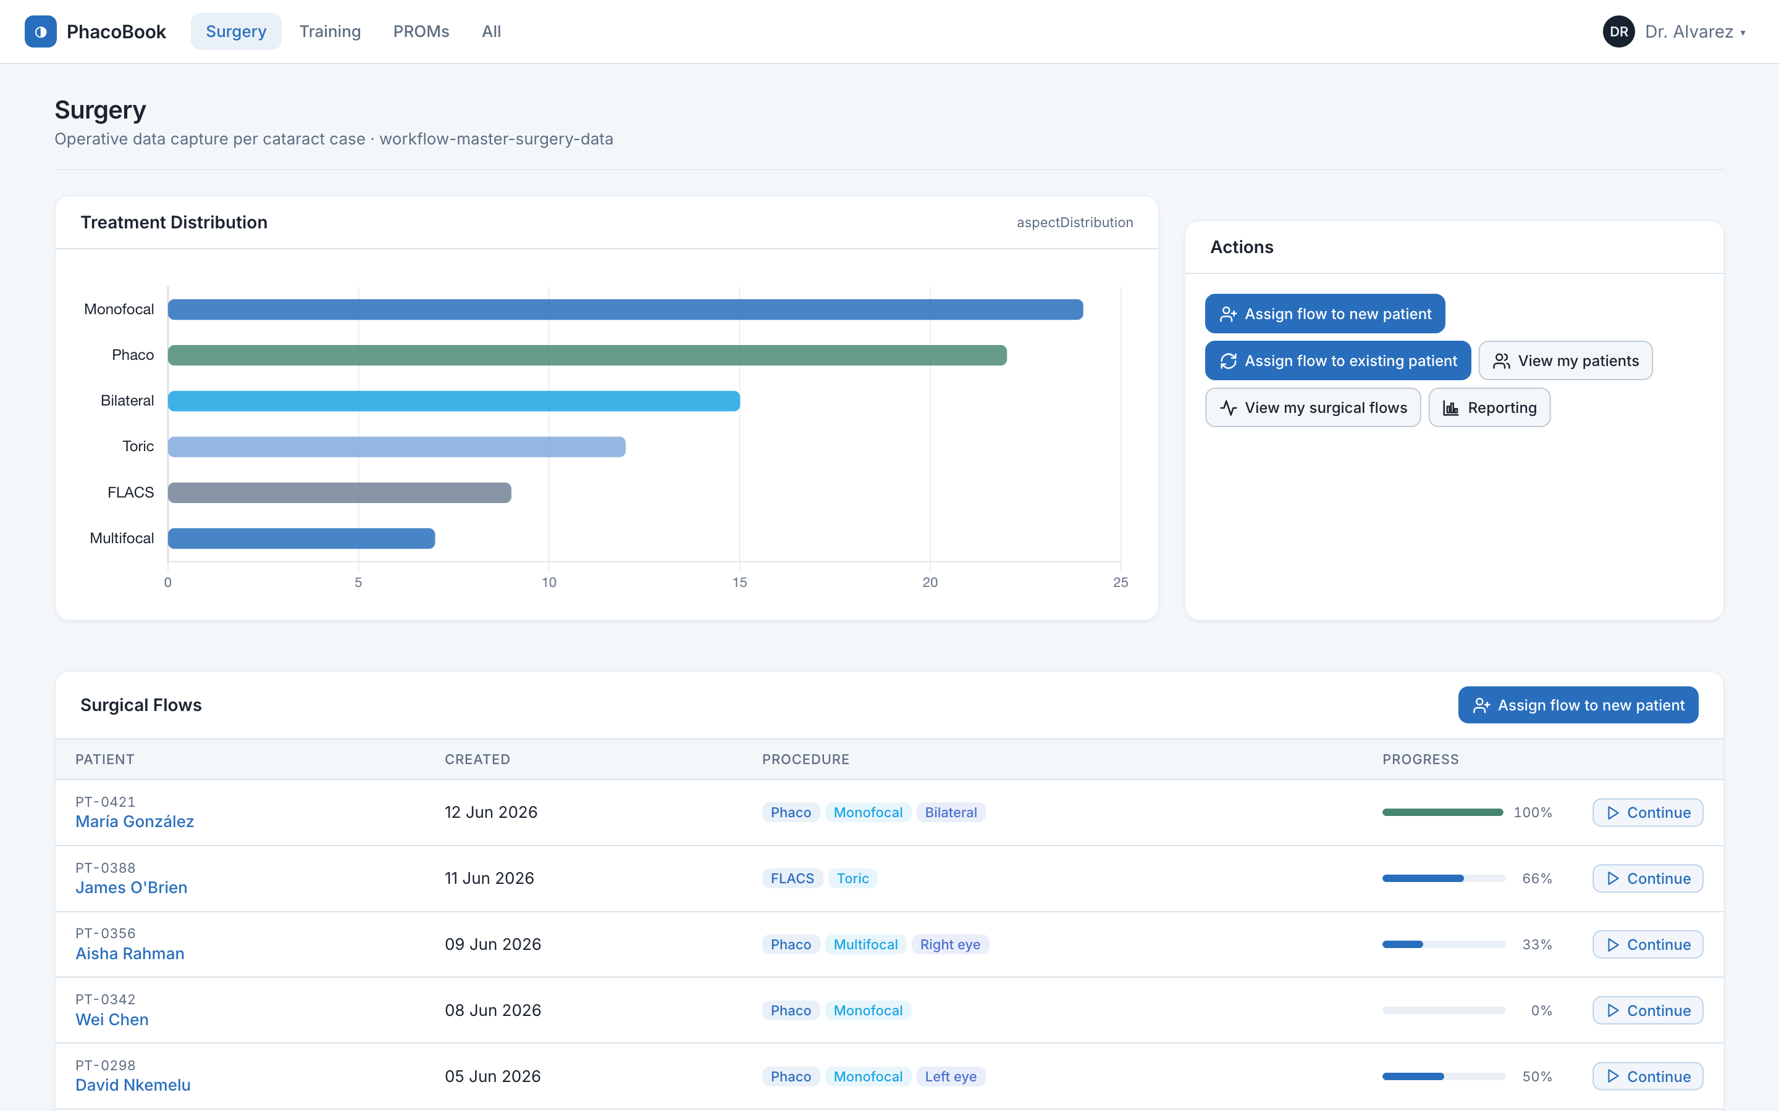
Task: Click the FLACS bar in the chart
Action: point(339,493)
